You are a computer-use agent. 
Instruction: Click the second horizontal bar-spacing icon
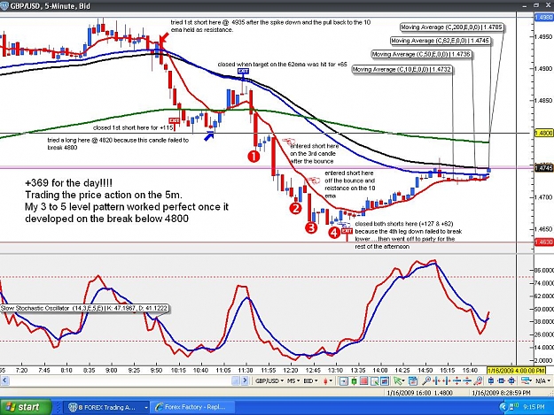click(447, 380)
